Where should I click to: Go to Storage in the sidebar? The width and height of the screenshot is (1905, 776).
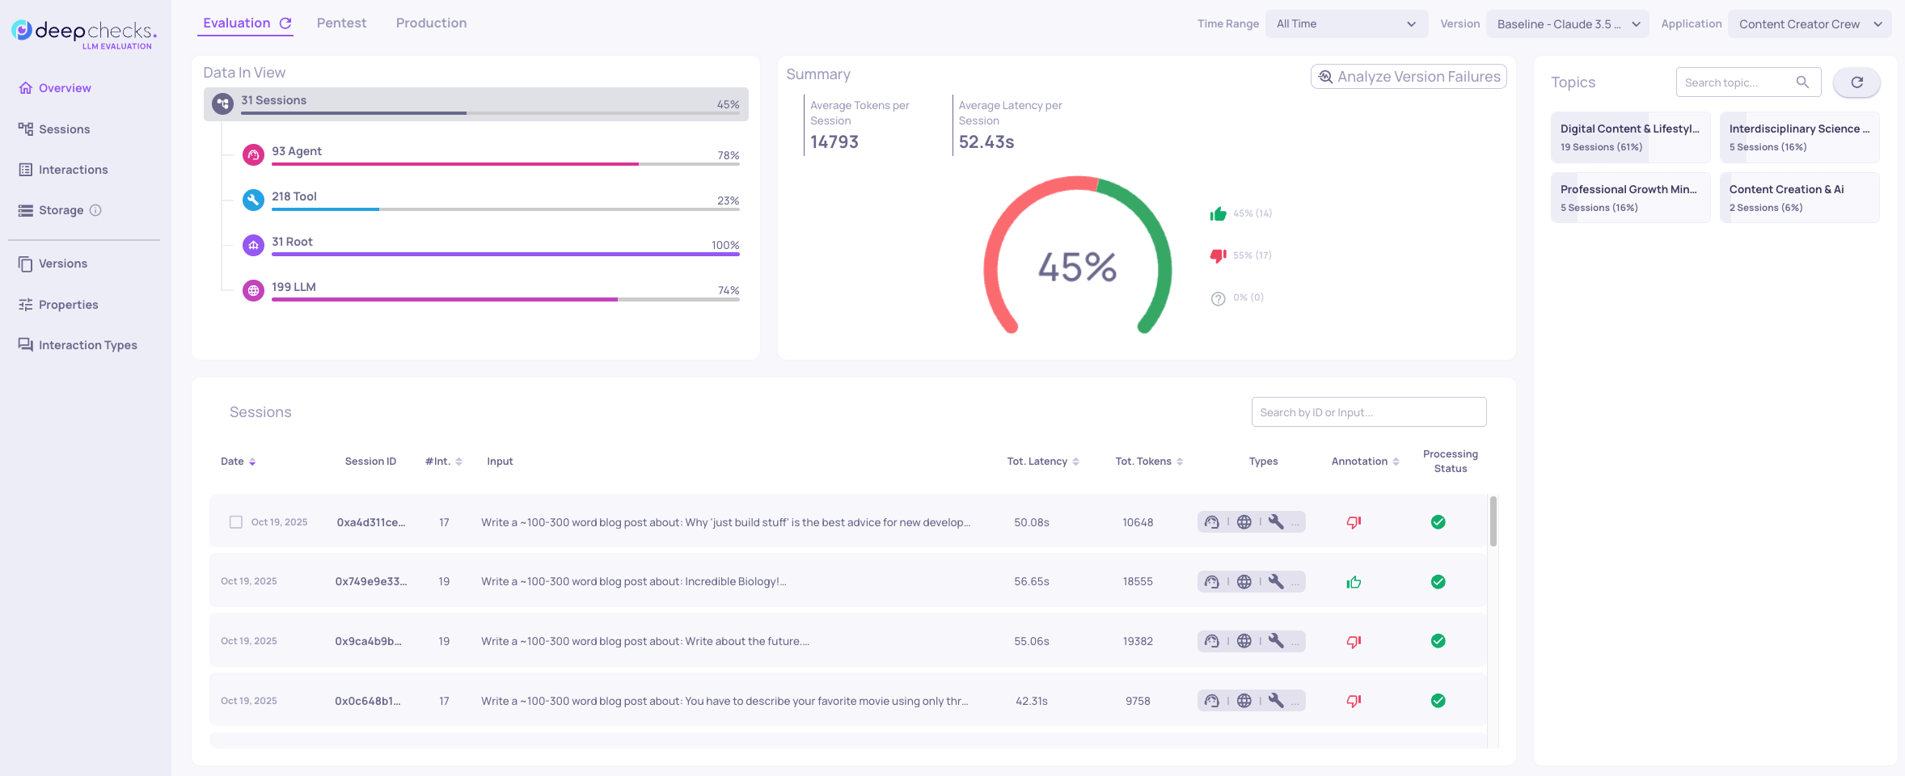(x=51, y=210)
